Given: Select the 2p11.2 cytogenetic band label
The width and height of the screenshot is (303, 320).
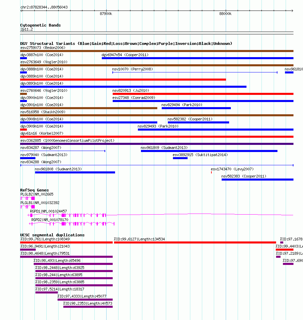Looking at the screenshot, I should 27,29.
